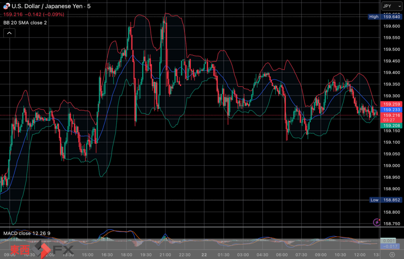
Task: Click the Low 158.852 price label
Action: (384, 200)
